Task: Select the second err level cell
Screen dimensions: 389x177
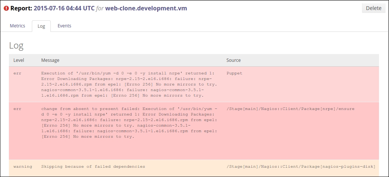Action: [x=17, y=109]
